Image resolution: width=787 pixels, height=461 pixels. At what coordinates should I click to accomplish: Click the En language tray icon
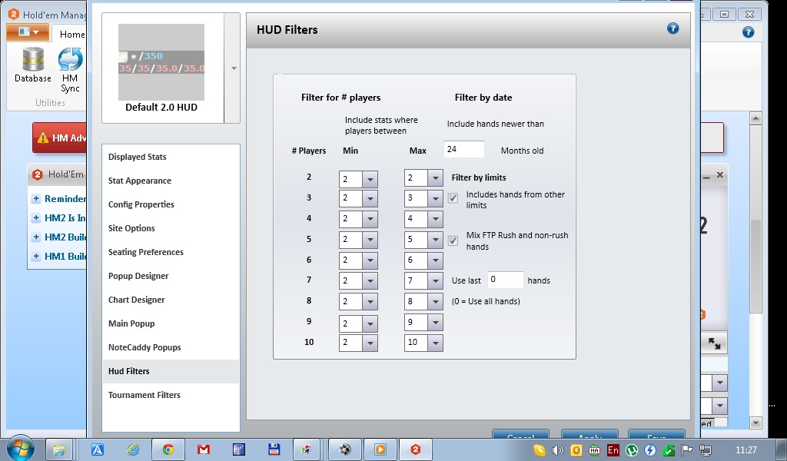click(613, 450)
